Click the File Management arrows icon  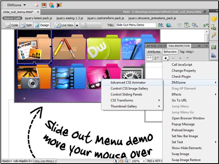[161, 25]
